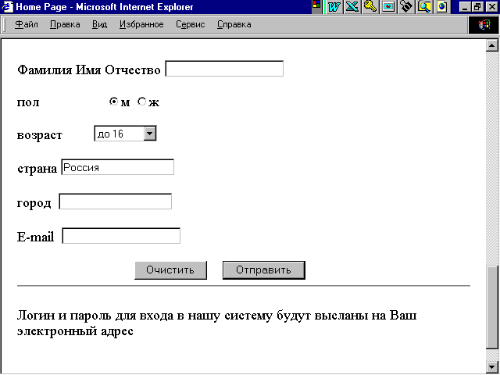Screen dimensions: 500x375
Task: Select the male 'м' radio button
Action: coord(113,102)
